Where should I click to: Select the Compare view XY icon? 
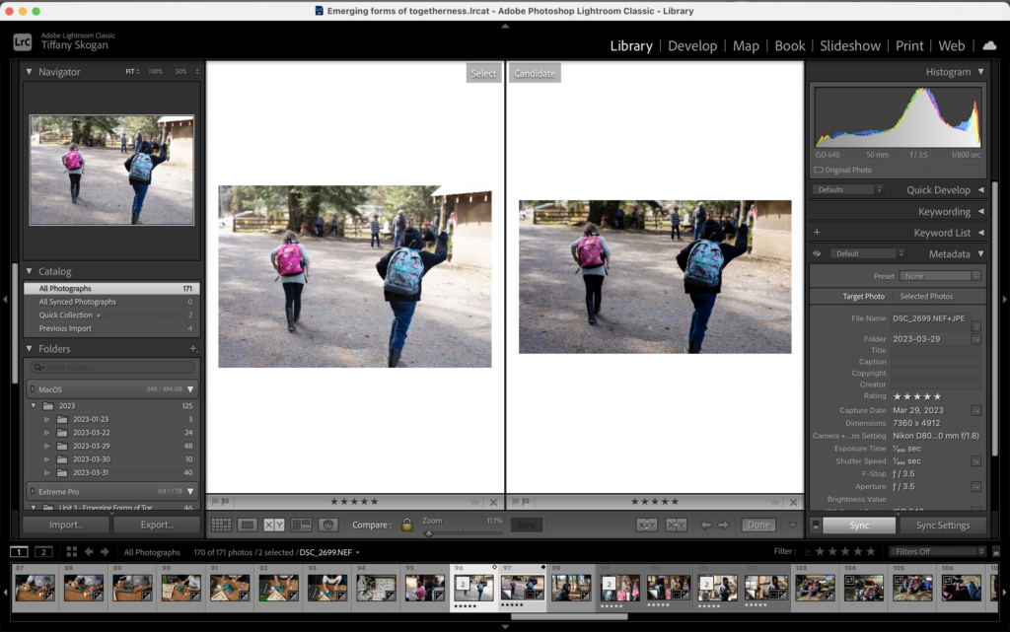pos(274,526)
